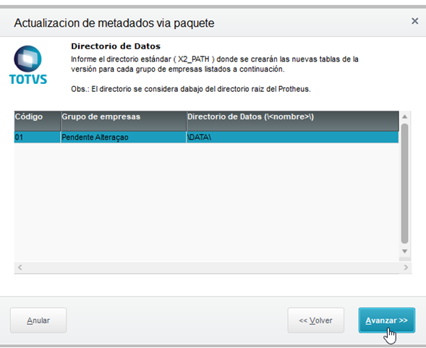Click the Obs.: note about Protheus root directory

(191, 89)
